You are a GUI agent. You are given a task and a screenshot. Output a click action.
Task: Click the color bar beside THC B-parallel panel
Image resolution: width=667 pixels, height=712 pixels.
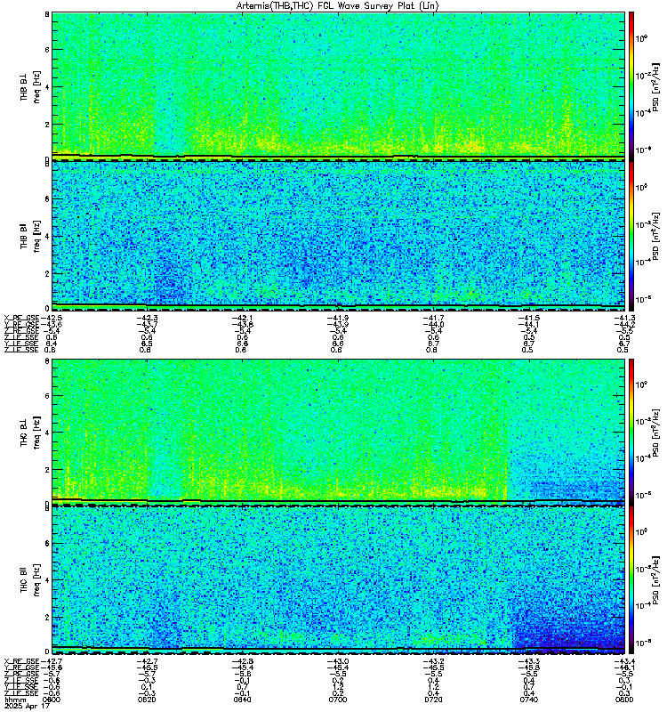coord(631,580)
